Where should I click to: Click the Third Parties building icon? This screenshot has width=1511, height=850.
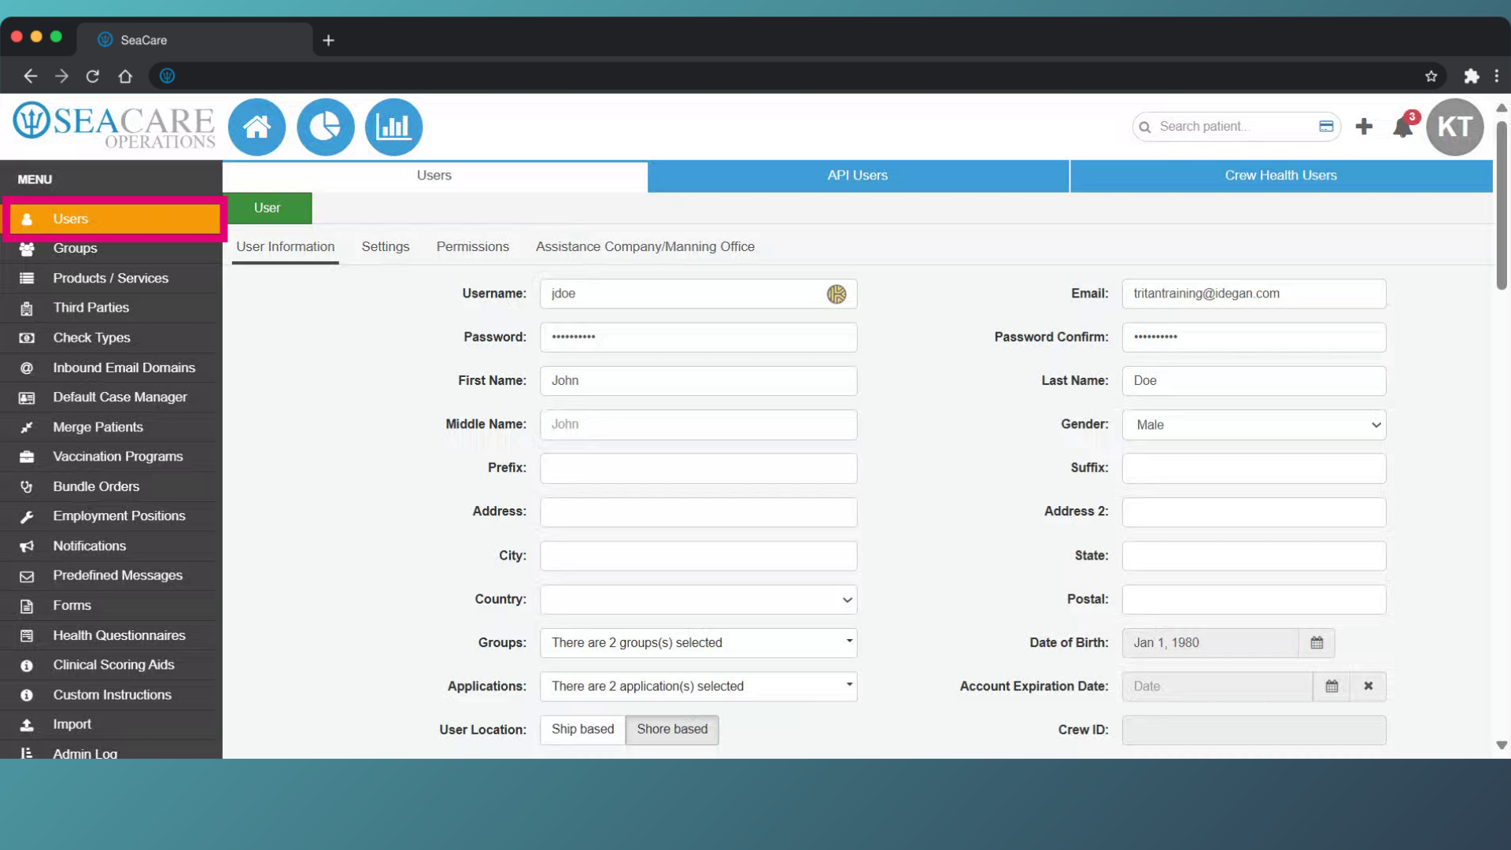pos(27,309)
